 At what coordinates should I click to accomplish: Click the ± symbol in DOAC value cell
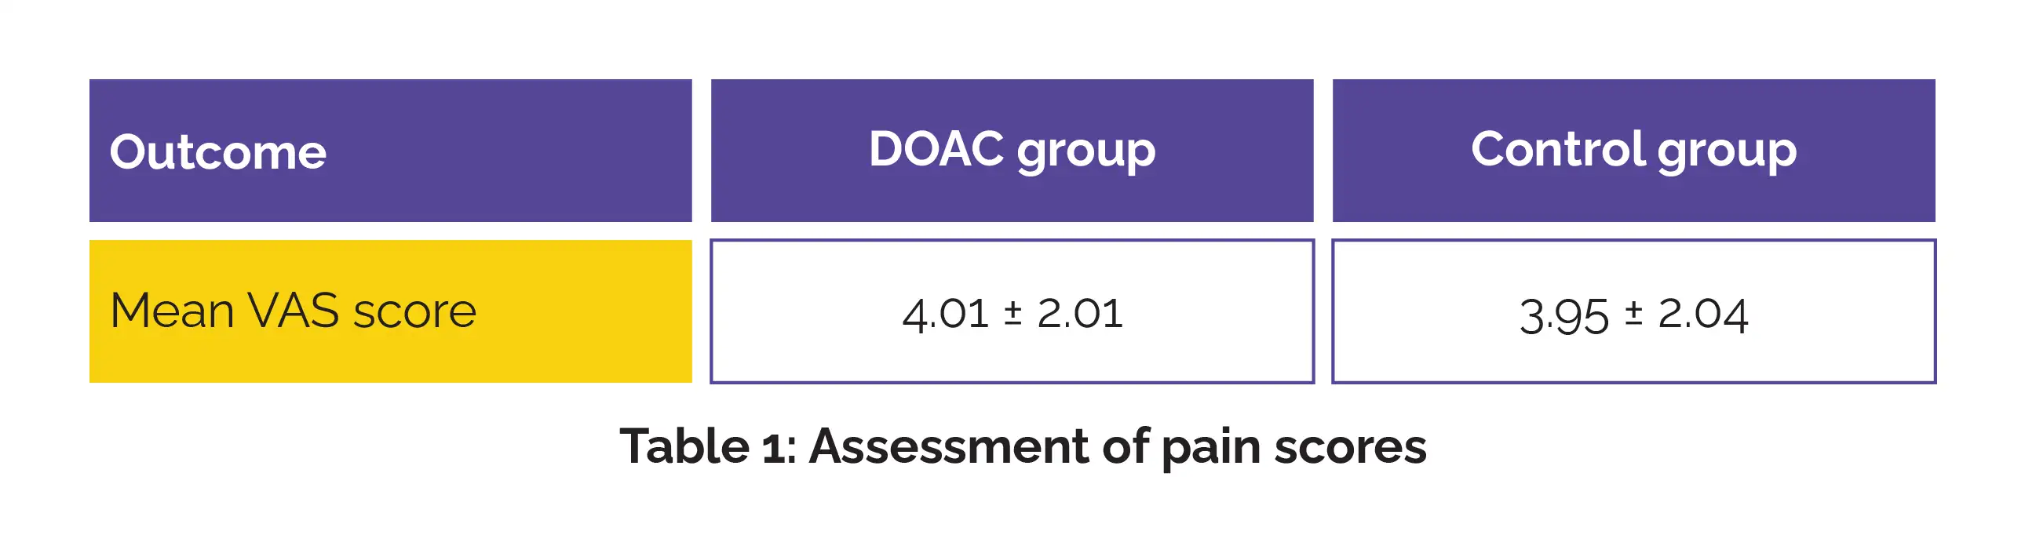coord(1012,313)
